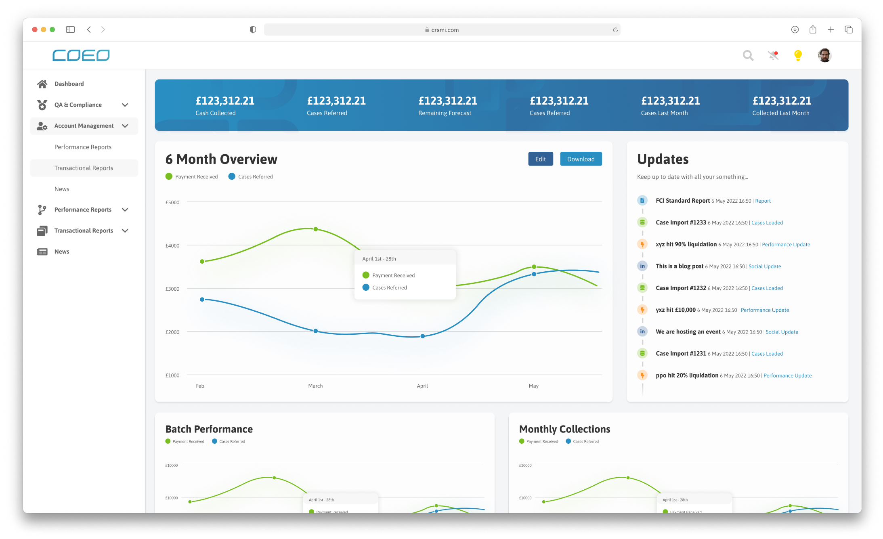The width and height of the screenshot is (883, 539).
Task: Open the user profile avatar
Action: click(824, 55)
